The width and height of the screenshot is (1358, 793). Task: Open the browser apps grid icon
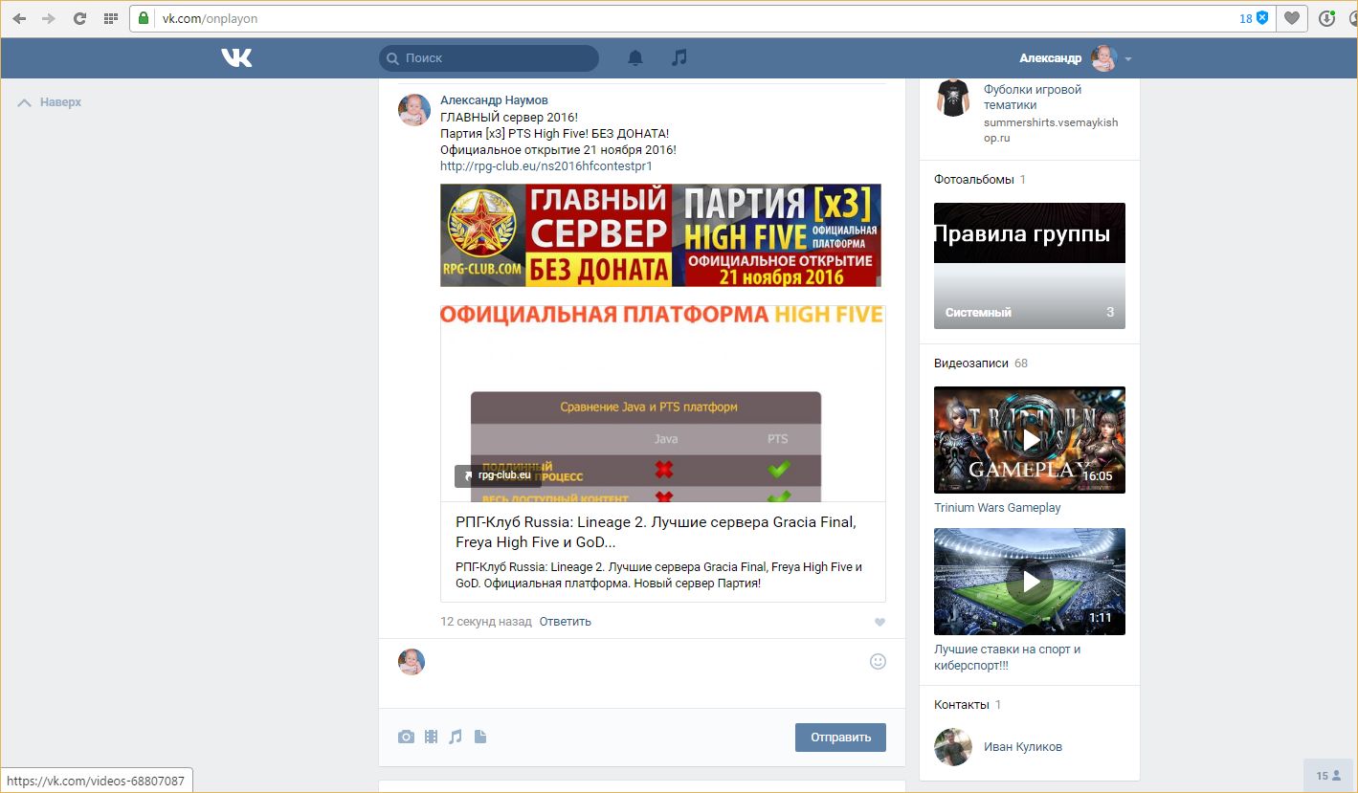[x=110, y=18]
